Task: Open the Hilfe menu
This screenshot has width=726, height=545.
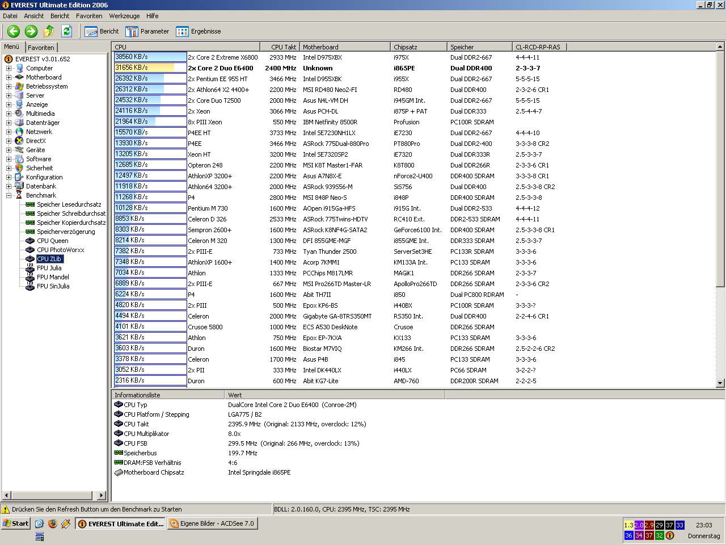Action: coord(153,16)
